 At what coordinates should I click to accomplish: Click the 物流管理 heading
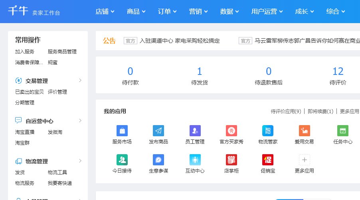36,161
